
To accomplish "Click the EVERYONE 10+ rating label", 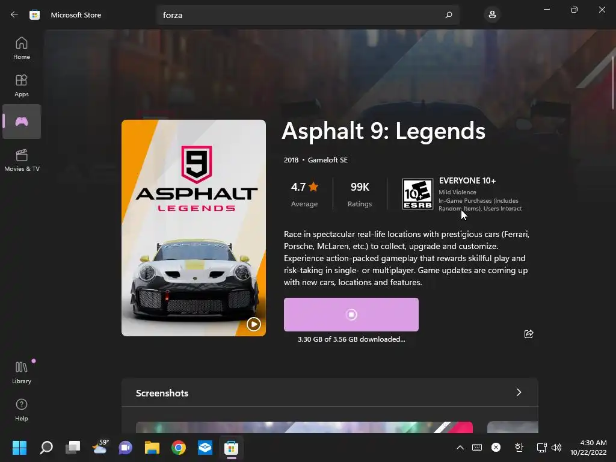I will point(467,180).
